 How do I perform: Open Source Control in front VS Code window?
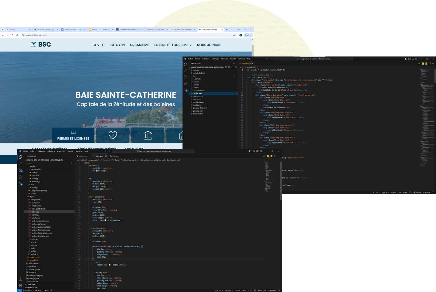click(21, 170)
